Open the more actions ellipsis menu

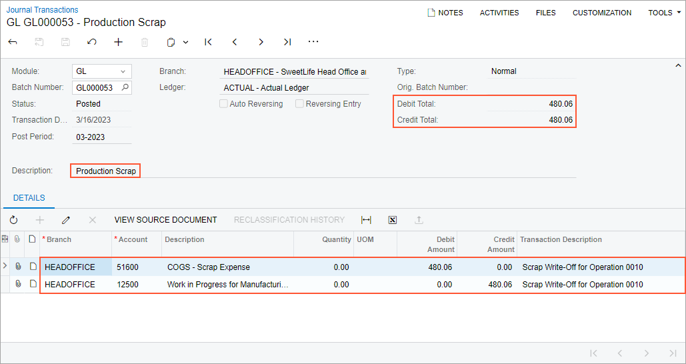(x=313, y=42)
